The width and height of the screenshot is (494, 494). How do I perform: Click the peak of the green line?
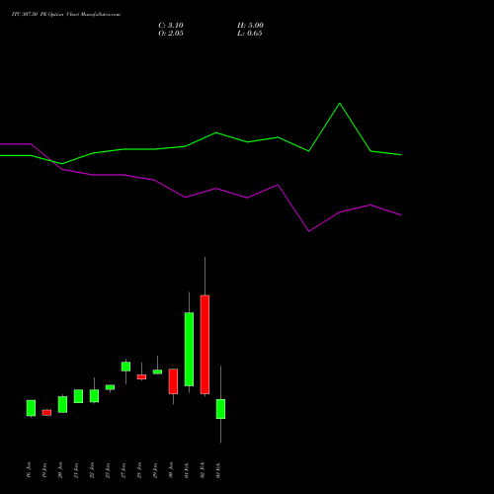pyautogui.click(x=340, y=104)
